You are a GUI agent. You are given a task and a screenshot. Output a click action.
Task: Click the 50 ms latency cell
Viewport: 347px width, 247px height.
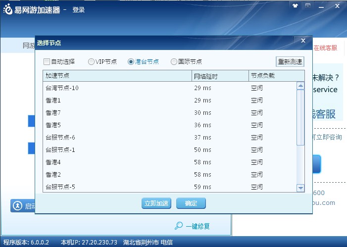203,150
